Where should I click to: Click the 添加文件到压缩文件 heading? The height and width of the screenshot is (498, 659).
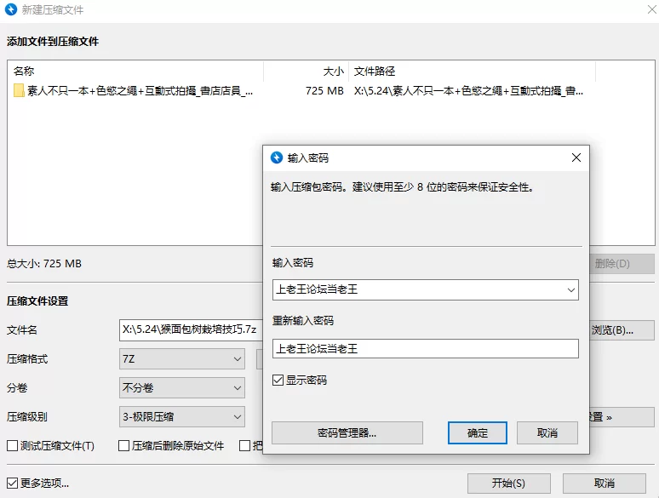pos(53,41)
